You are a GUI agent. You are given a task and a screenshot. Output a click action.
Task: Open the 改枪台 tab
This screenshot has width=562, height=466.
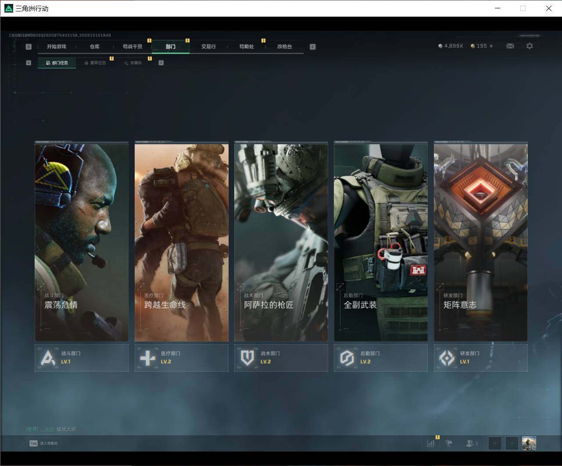(x=284, y=46)
